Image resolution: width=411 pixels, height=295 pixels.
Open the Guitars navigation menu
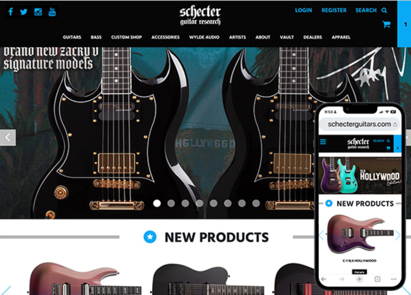[72, 37]
